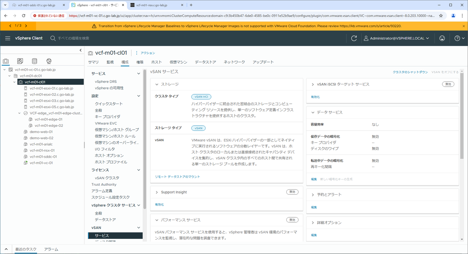Click 編集 link in データ サービス card
This screenshot has width=468, height=254.
pyautogui.click(x=314, y=179)
